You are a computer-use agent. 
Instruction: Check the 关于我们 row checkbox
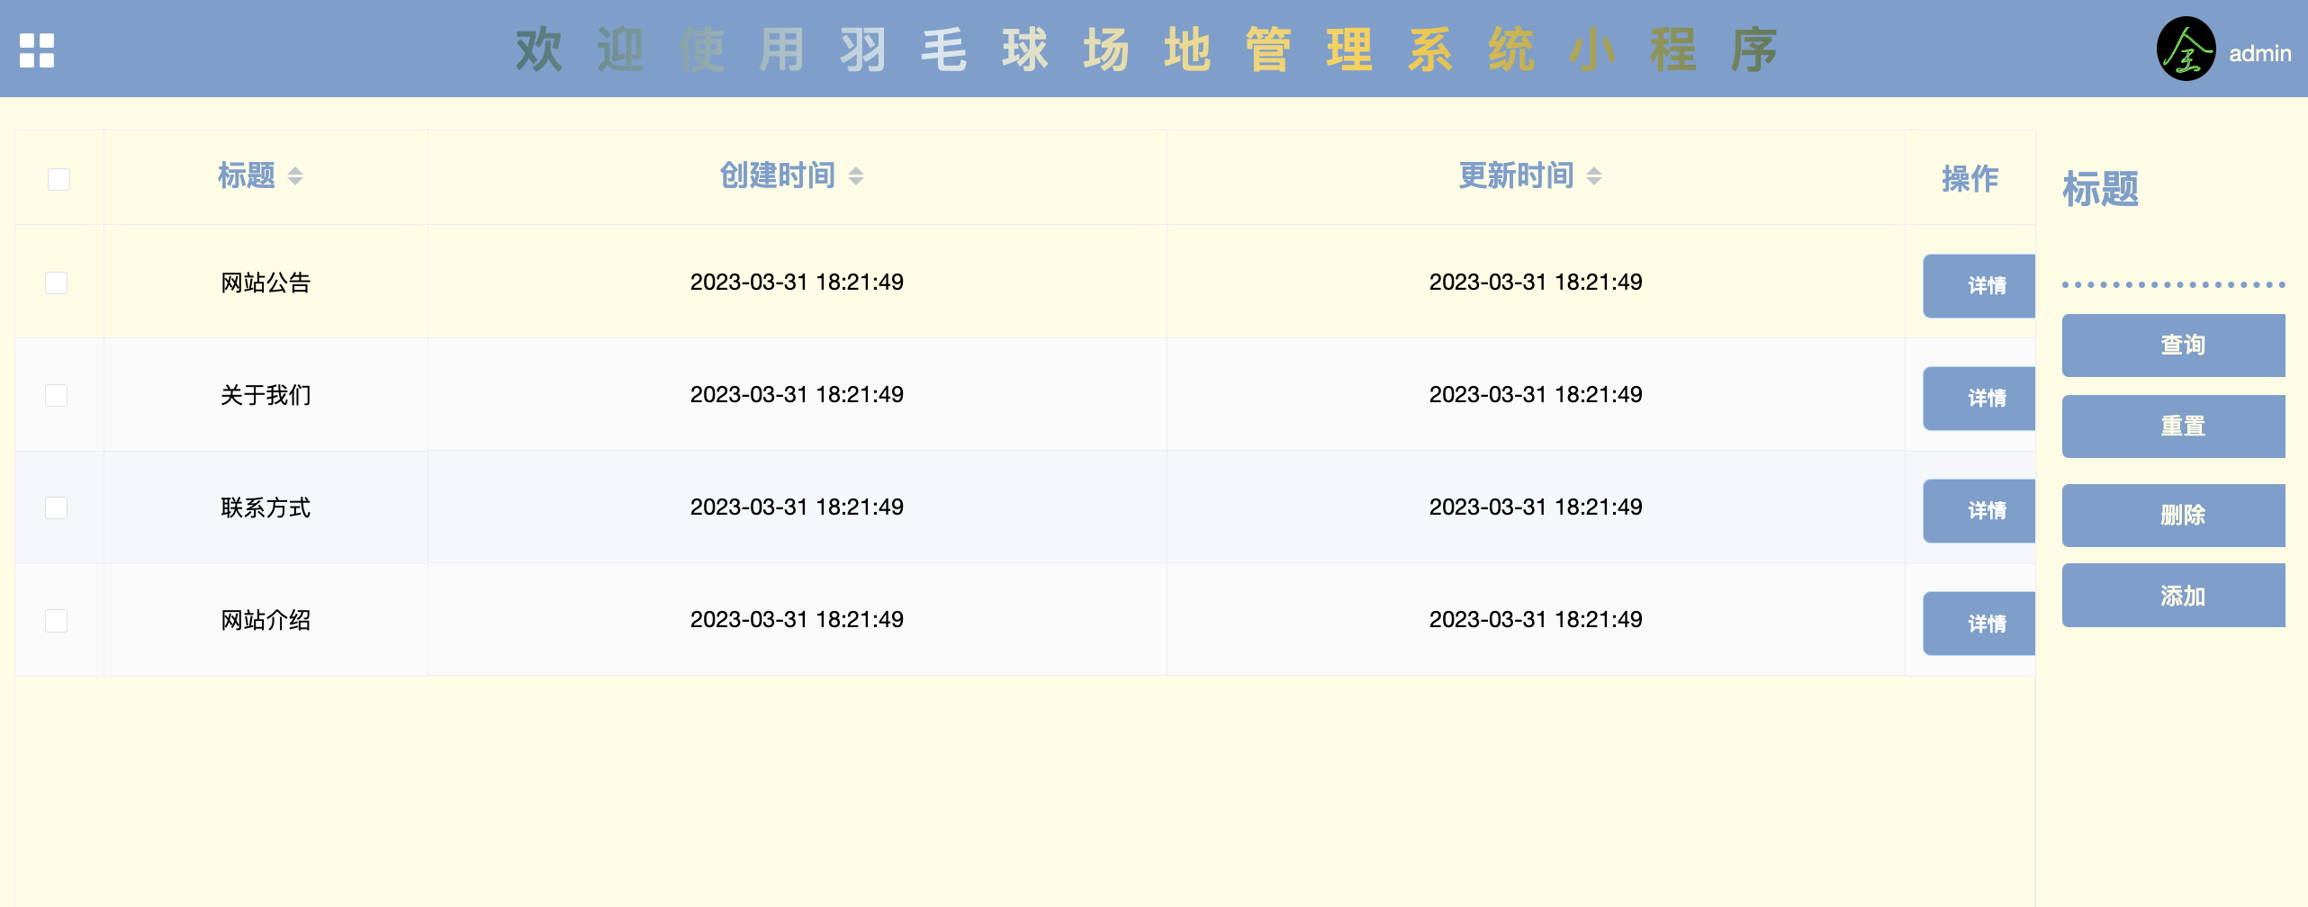point(57,395)
